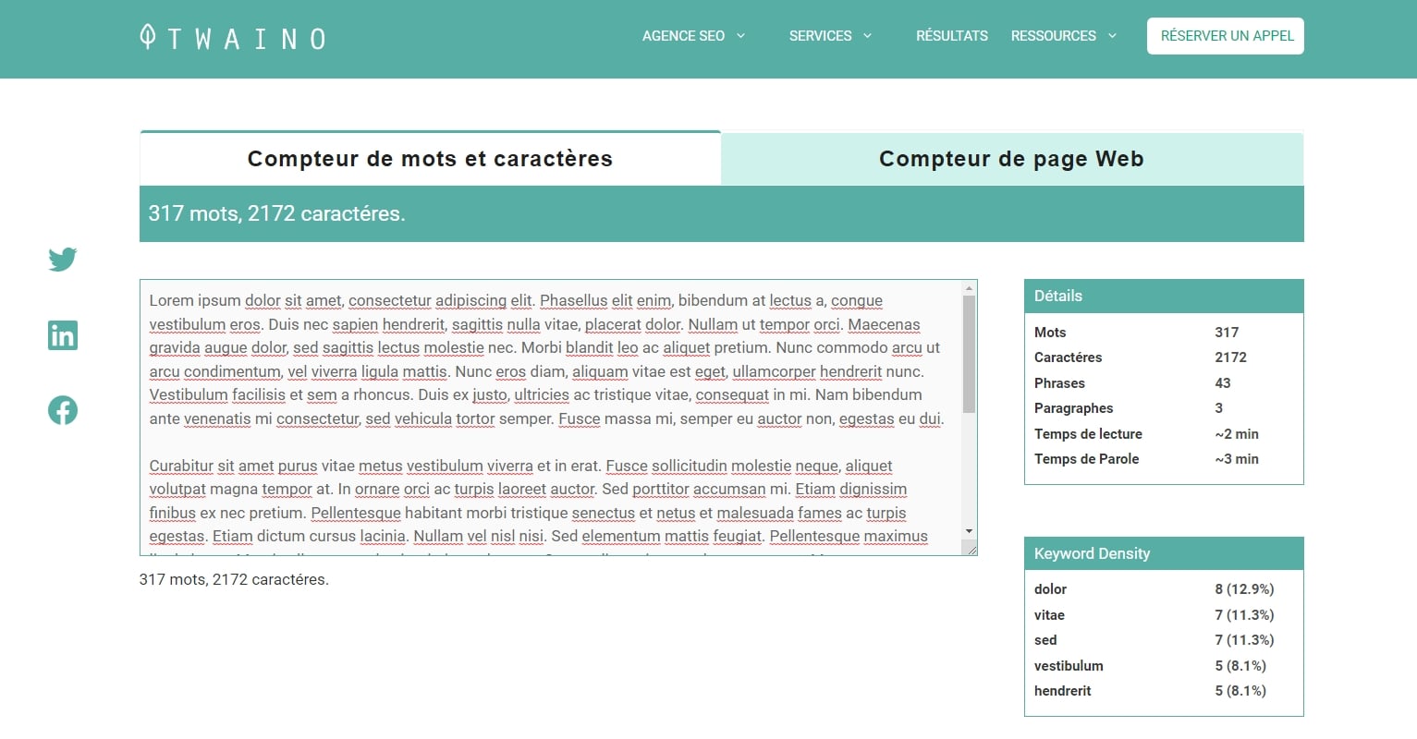Share the page via the Twitter bird icon
Viewport: 1417px width, 739px height.
[62, 260]
